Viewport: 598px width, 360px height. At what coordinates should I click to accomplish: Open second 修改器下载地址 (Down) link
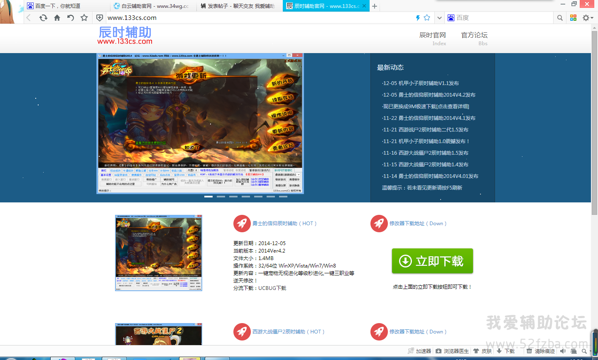click(x=418, y=332)
